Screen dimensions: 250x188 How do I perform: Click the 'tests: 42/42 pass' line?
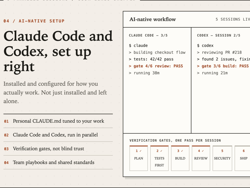point(151,59)
